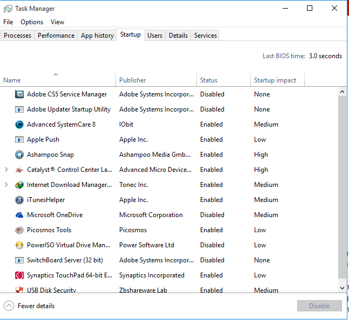Click the Synaptics Incorporated publisher cell
The width and height of the screenshot is (349, 320).
pyautogui.click(x=152, y=275)
